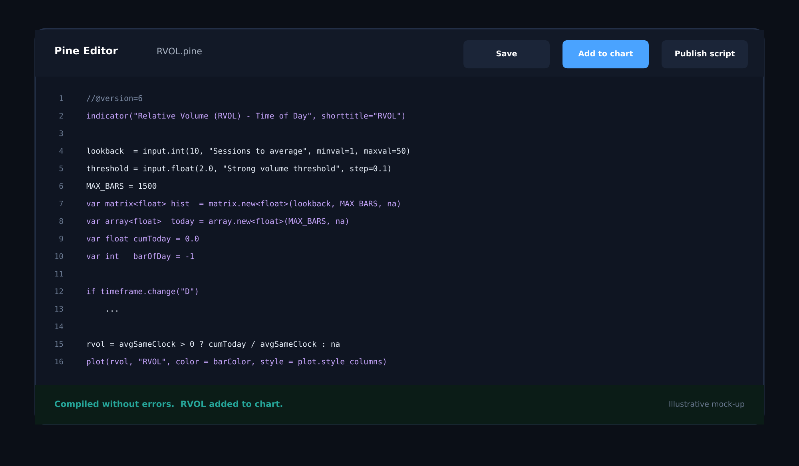
Task: Click the indicator("Relative Volume…") line
Action: tap(246, 116)
